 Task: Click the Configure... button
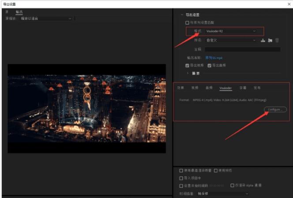coord(275,109)
